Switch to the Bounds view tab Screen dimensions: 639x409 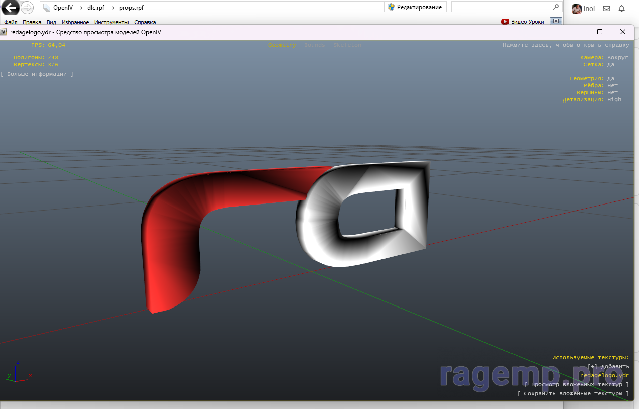tap(315, 45)
